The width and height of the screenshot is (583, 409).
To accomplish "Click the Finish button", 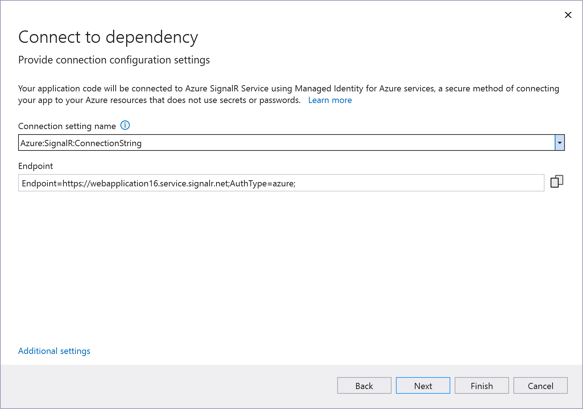I will [x=481, y=385].
